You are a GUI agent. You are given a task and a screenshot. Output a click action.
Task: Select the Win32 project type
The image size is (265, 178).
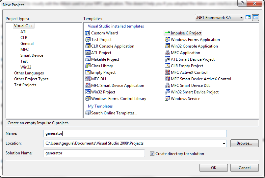pos(26,67)
